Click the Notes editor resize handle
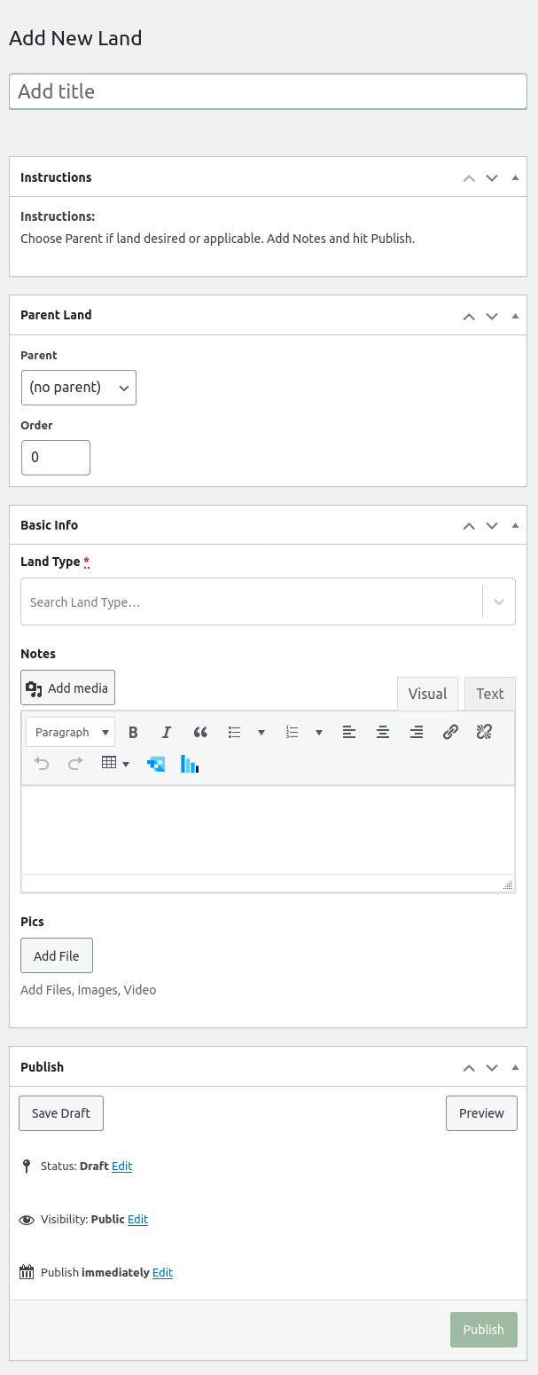Viewport: 538px width, 1375px height. coord(508,884)
